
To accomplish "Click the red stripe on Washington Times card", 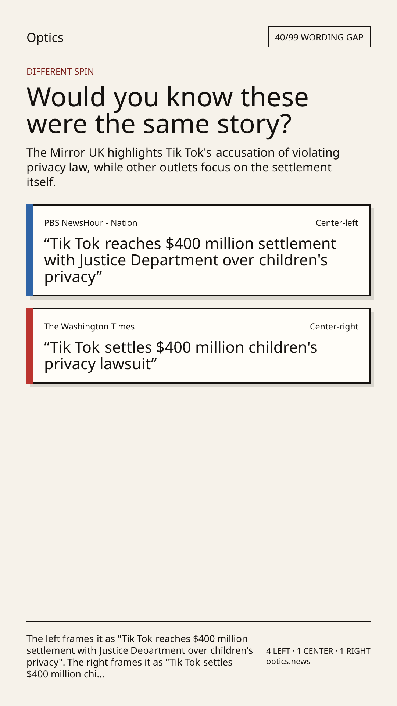I will click(x=30, y=346).
